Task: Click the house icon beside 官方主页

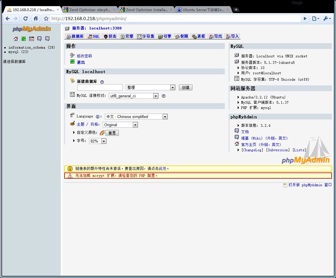Action: pos(237,144)
